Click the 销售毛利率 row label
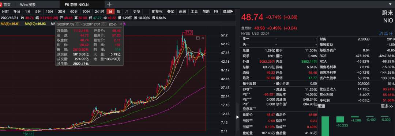Viewport: 395px width, 136px height. coord(328,67)
